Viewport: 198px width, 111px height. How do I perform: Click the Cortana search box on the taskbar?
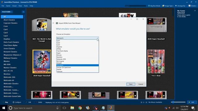tap(34, 108)
